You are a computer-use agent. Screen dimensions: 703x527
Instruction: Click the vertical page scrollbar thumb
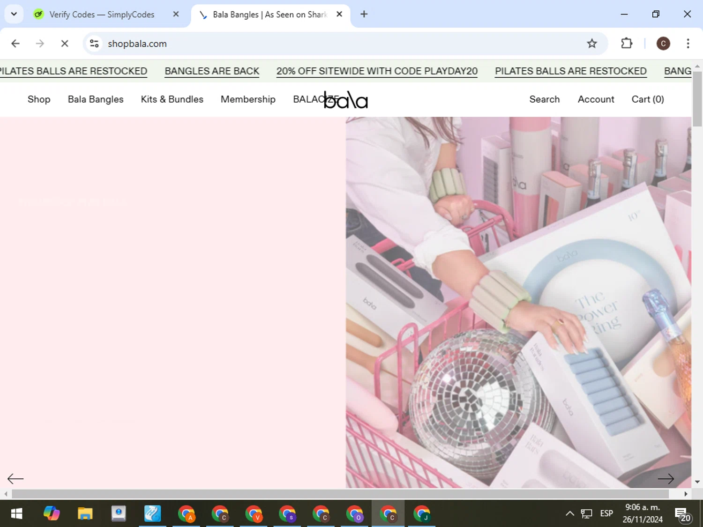[697, 98]
